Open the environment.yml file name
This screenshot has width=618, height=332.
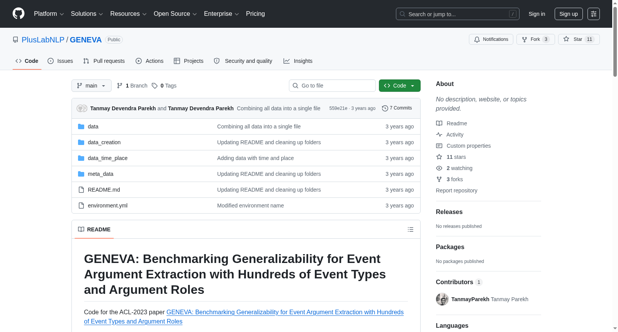pyautogui.click(x=108, y=206)
